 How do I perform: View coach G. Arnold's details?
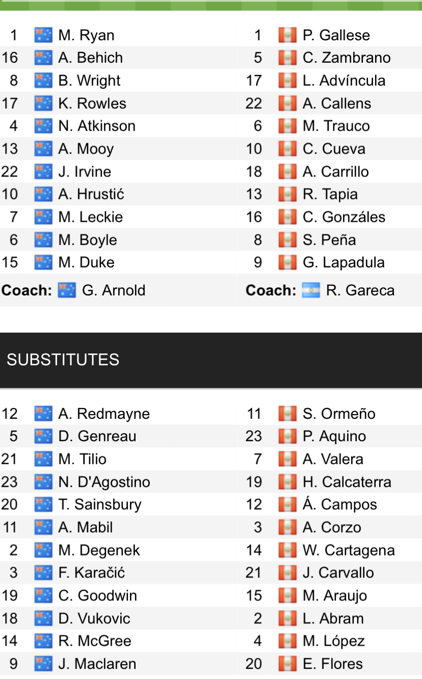coord(114,290)
